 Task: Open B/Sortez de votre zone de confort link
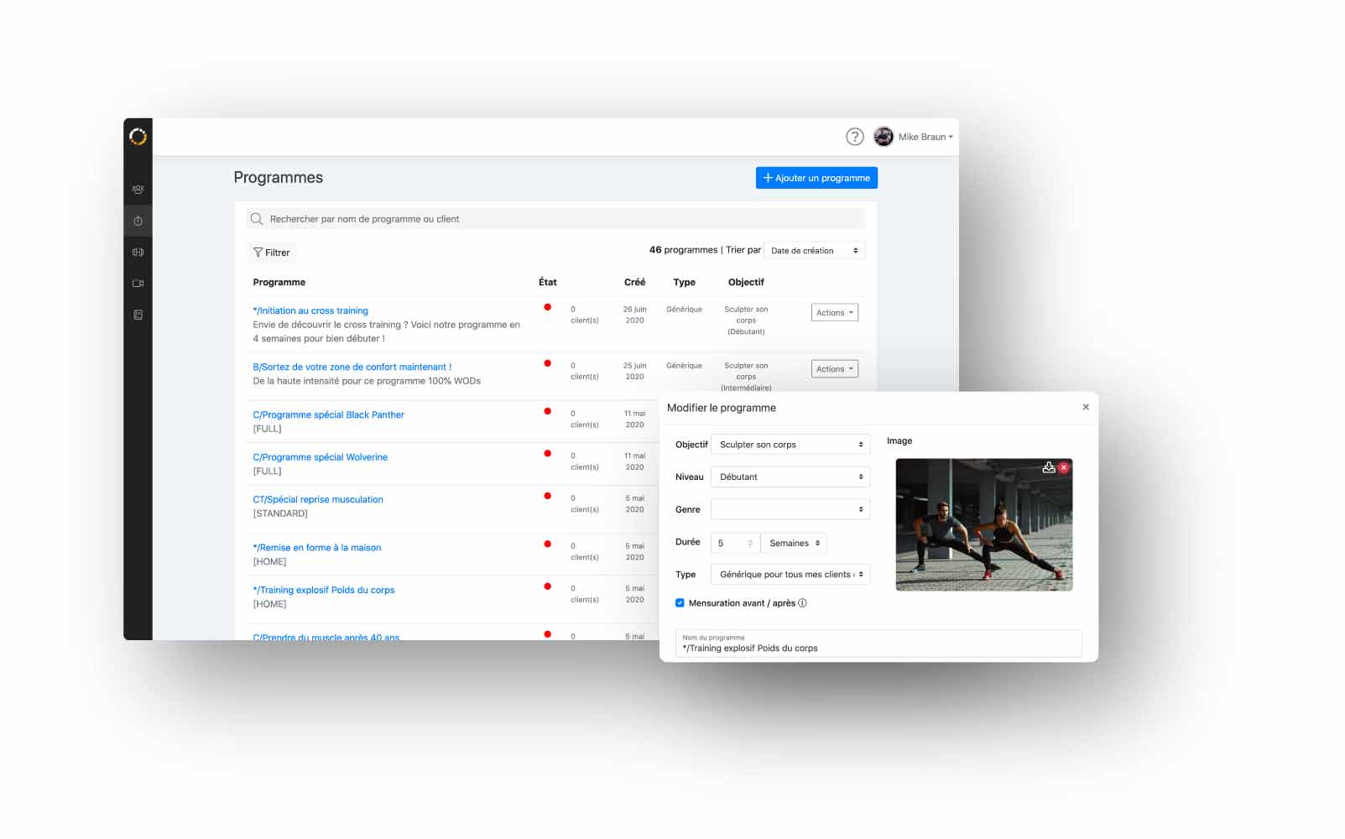coord(352,367)
